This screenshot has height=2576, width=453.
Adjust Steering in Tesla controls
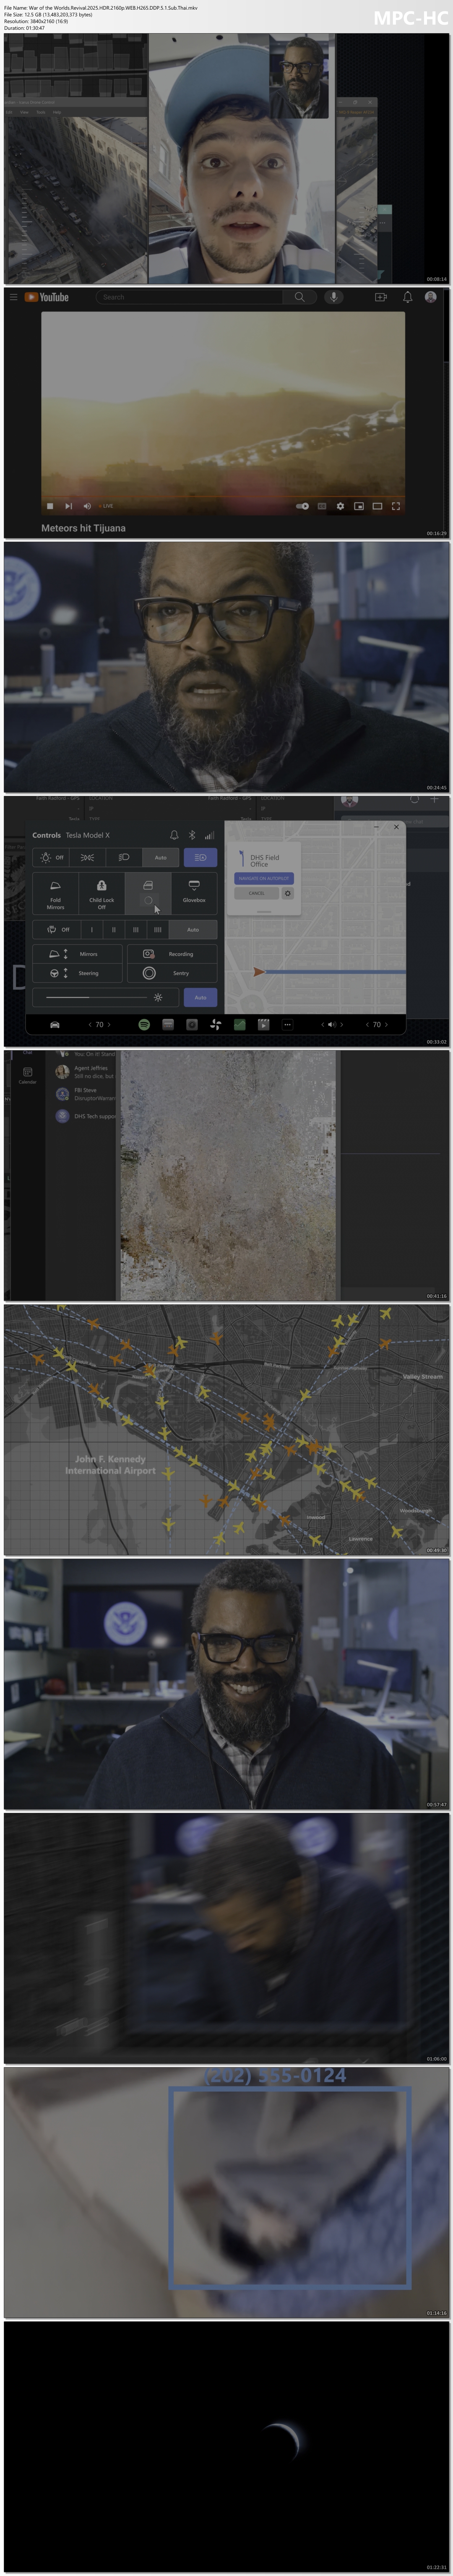77,973
